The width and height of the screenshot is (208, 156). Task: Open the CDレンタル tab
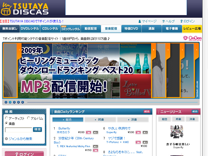(50, 29)
